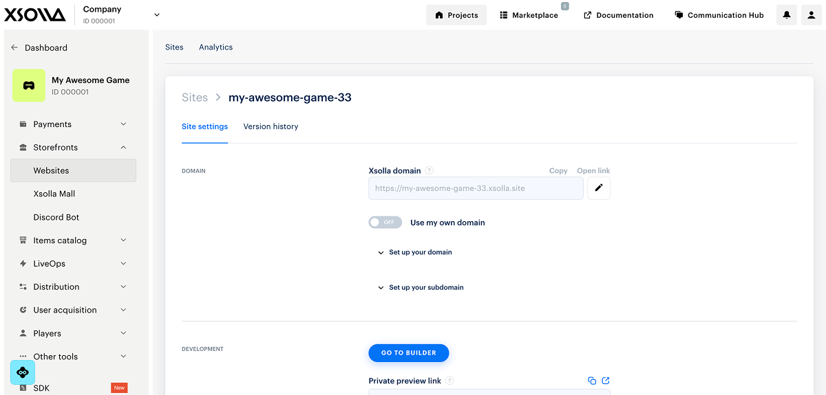826x395 pixels.
Task: Open the user account icon
Action: [812, 15]
